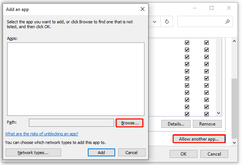Toggle third row right column checkbox
The image size is (242, 165).
point(206,57)
